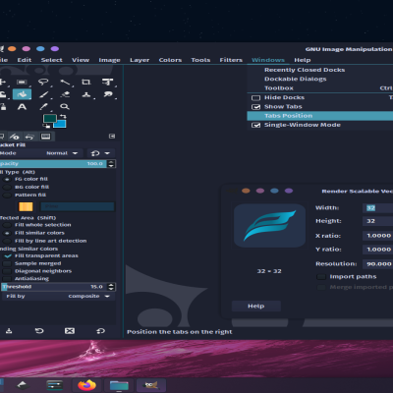Open Firefox from the taskbar
Viewport: 393px width, 393px height.
point(86,385)
